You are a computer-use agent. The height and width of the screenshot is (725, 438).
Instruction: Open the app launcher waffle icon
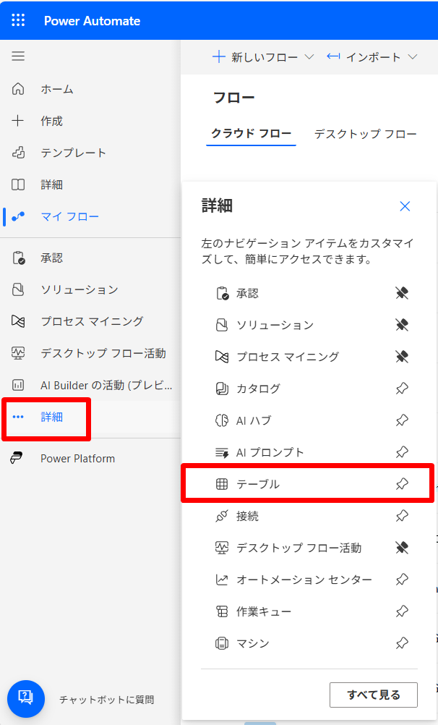[19, 20]
